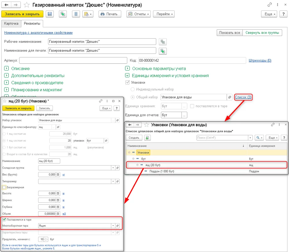Click the Записать и закрыть button
The image size is (289, 252).
click(22, 14)
